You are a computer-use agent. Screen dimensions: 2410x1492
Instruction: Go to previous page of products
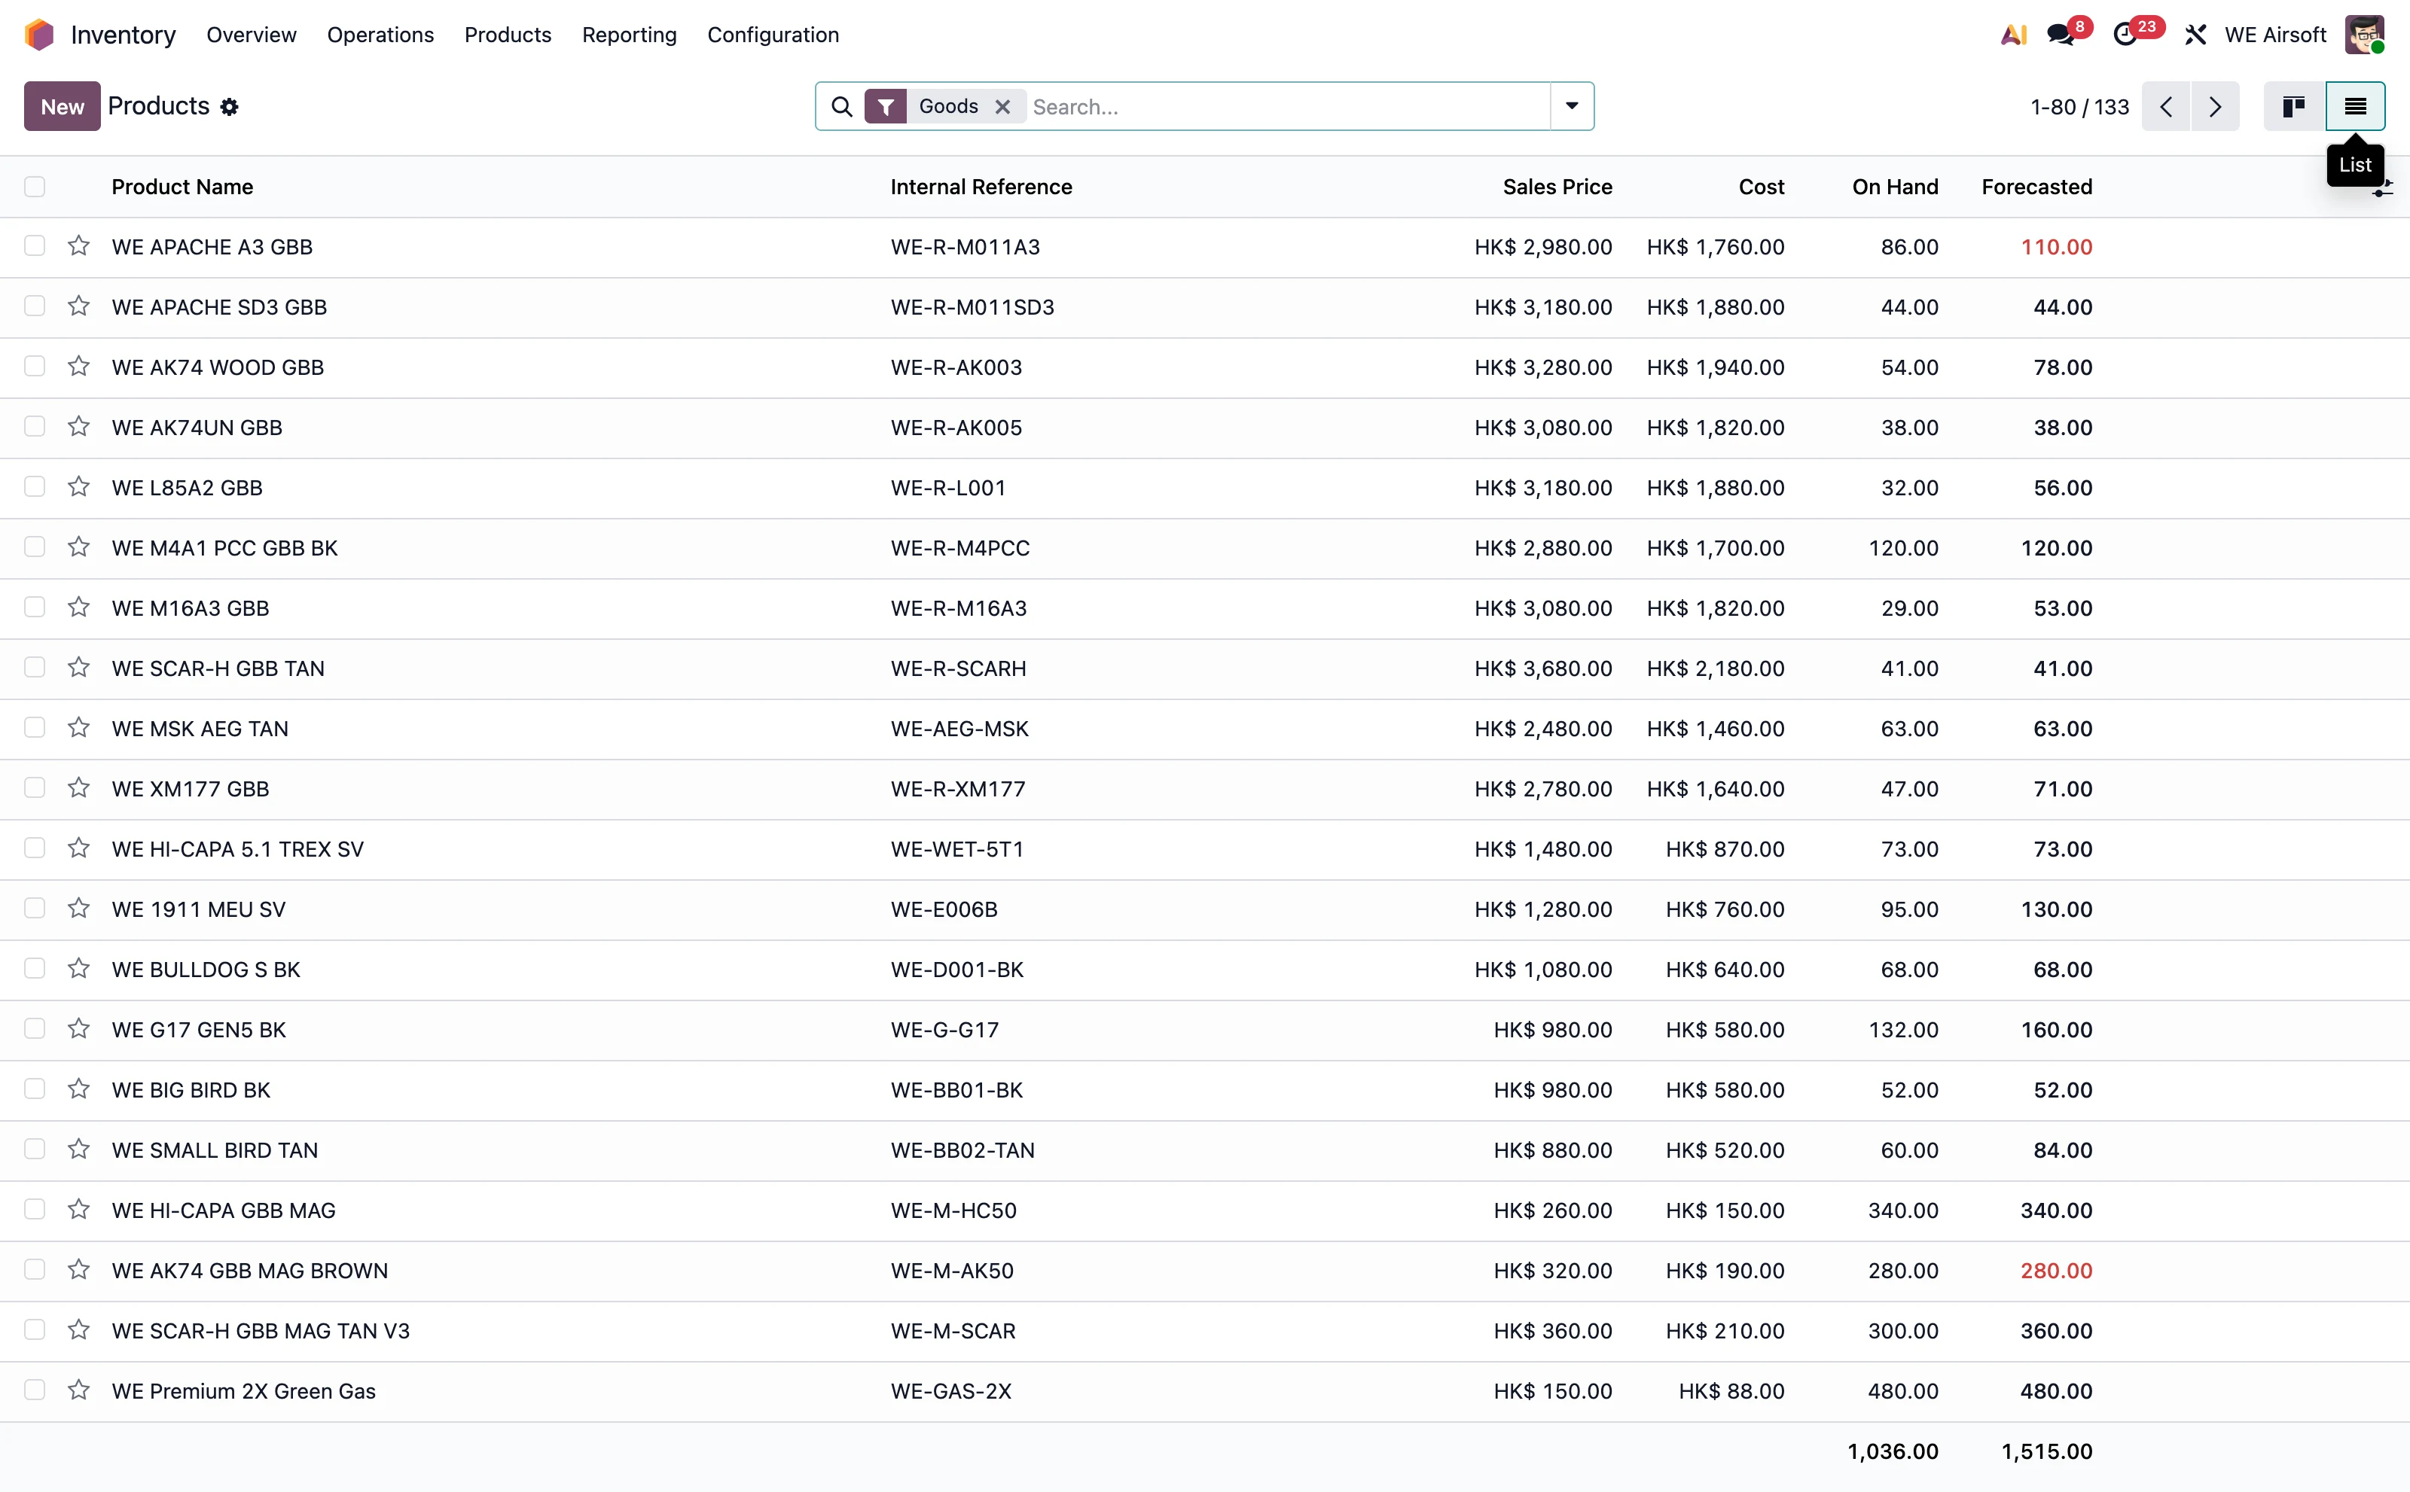[2166, 107]
